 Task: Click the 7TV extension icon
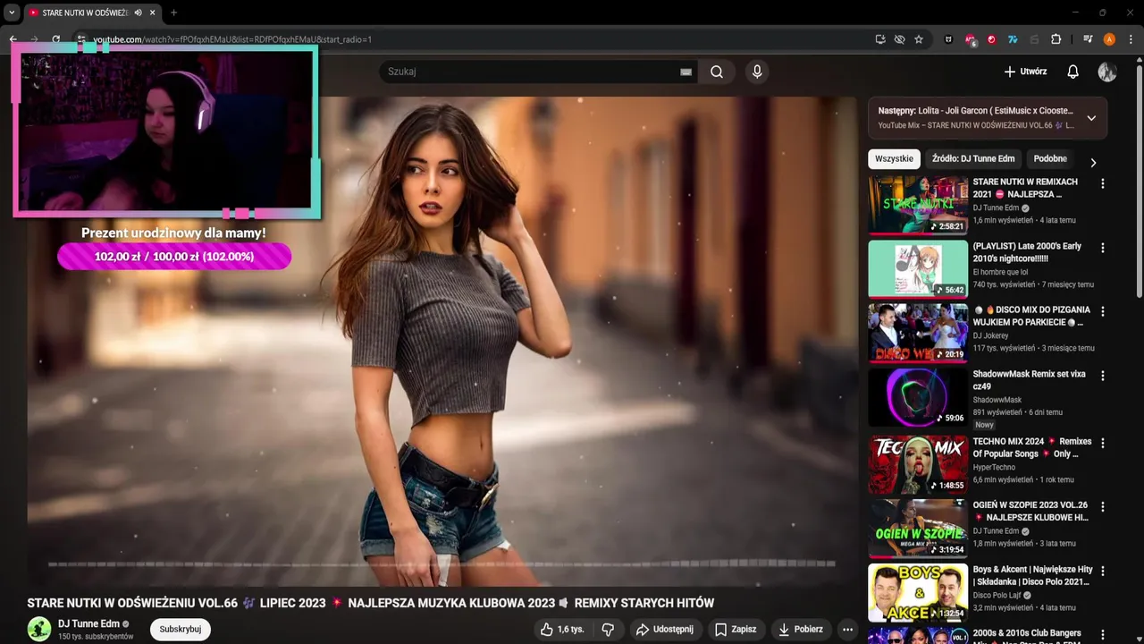[x=1013, y=39]
